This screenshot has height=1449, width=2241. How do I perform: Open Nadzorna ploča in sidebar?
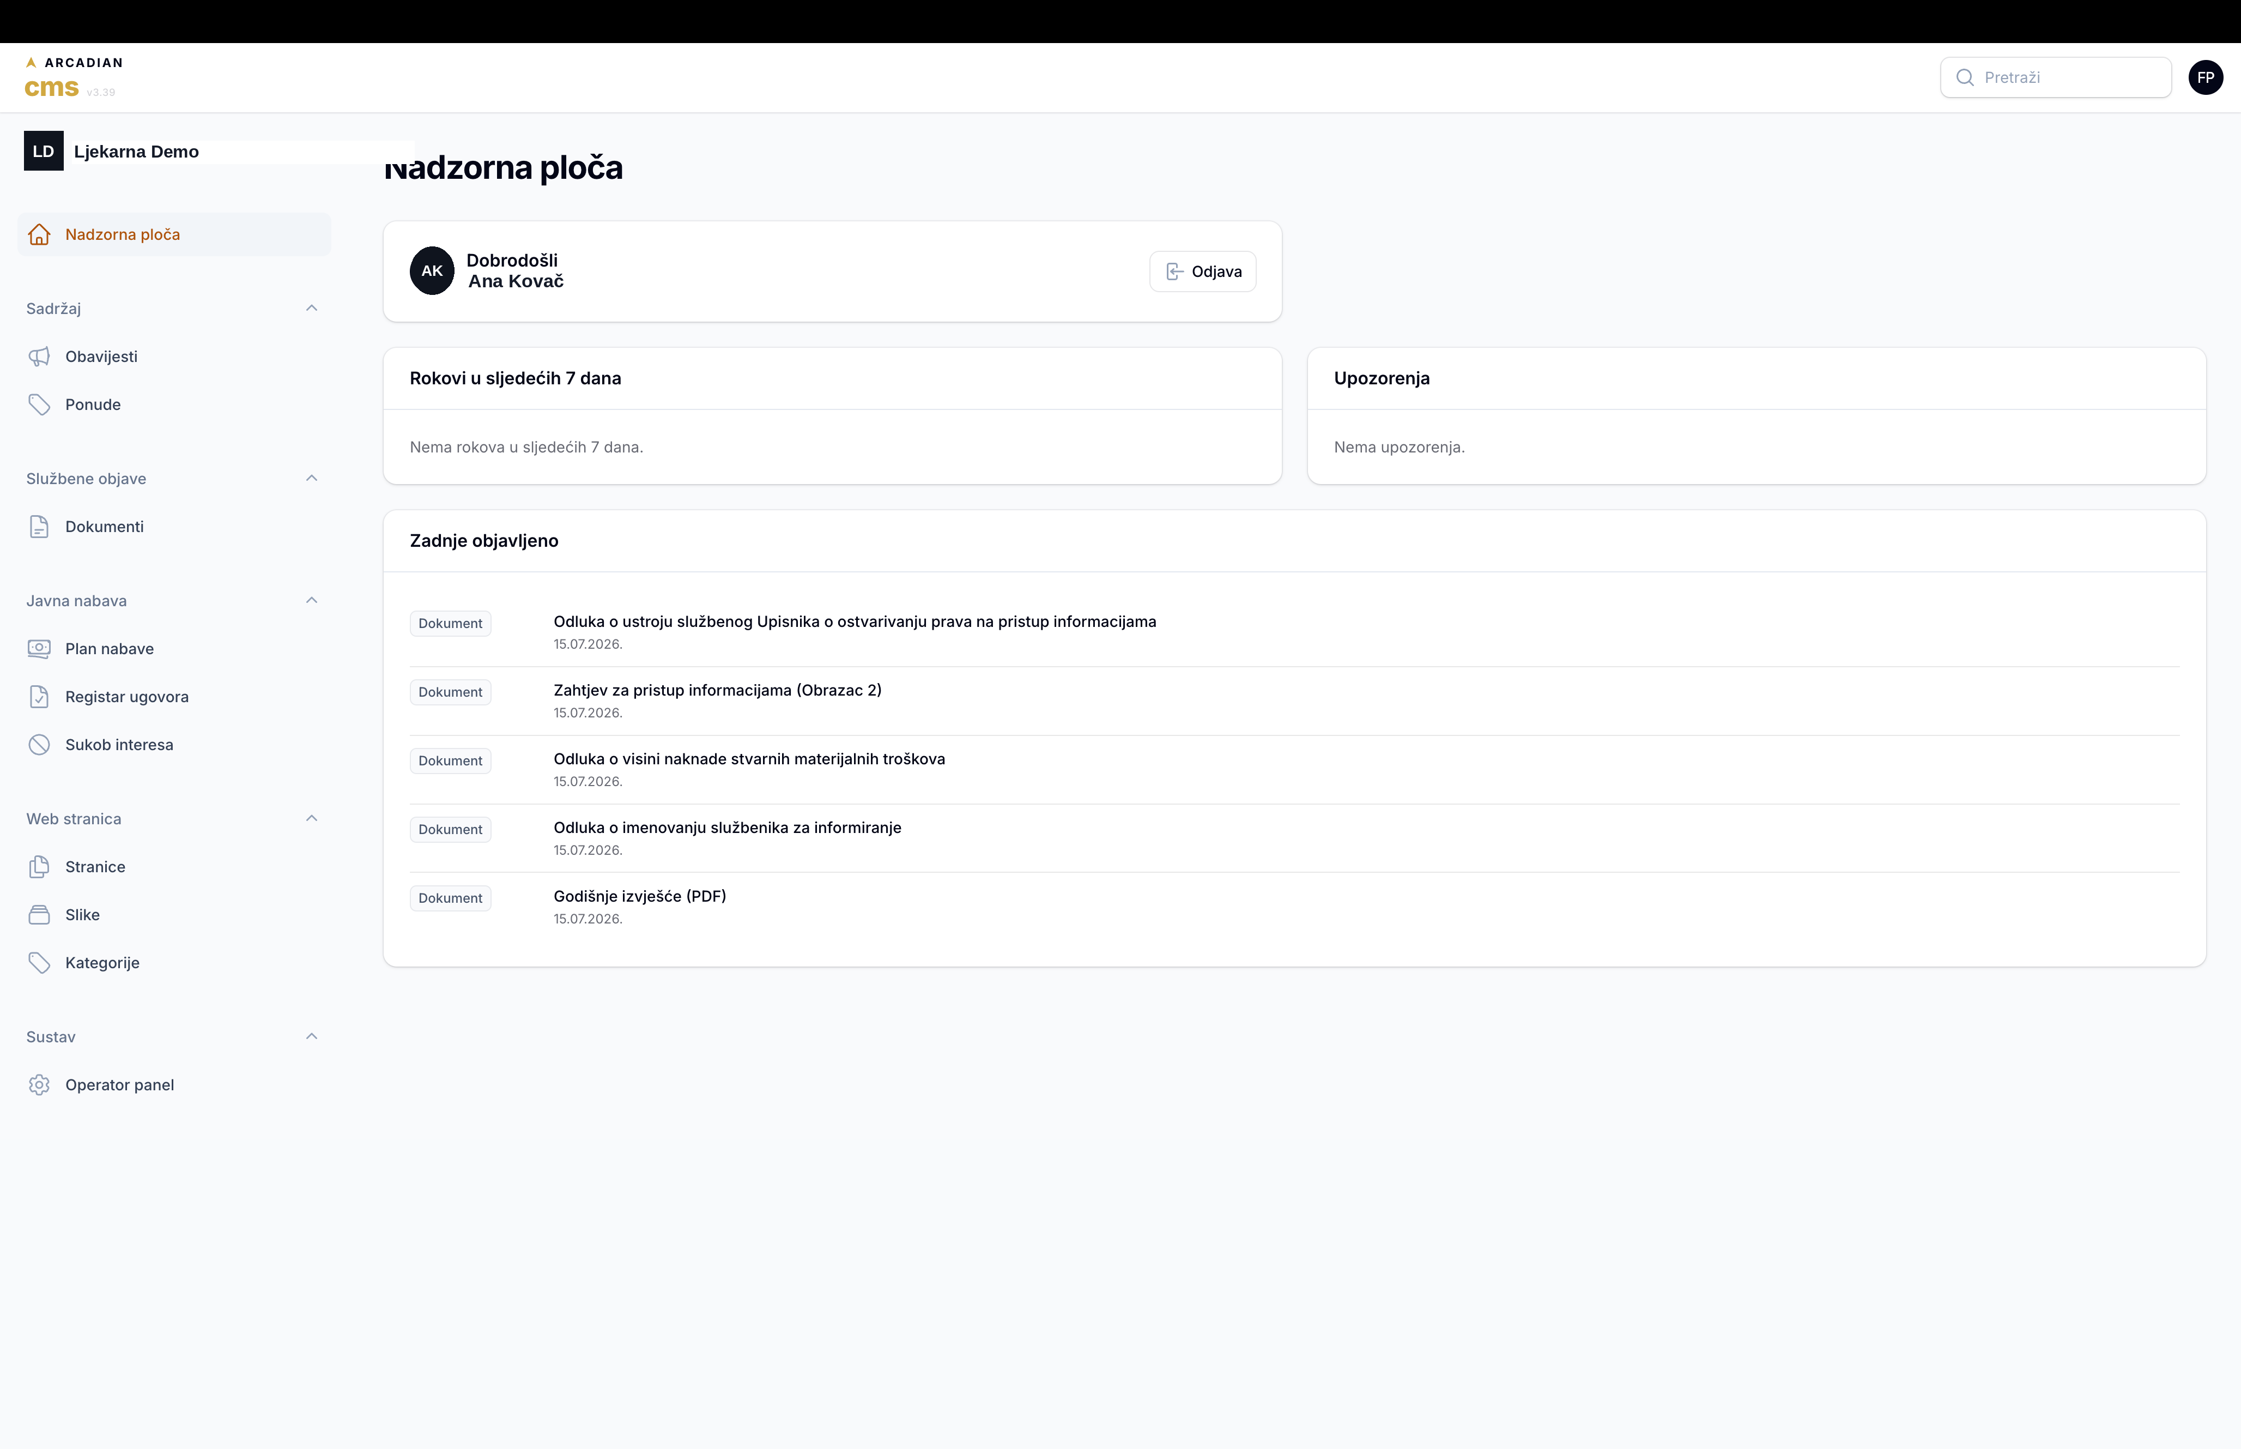pos(174,234)
